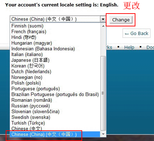Select Japanese from language list
This screenshot has height=141, width=154.
pyautogui.click(x=55, y=60)
